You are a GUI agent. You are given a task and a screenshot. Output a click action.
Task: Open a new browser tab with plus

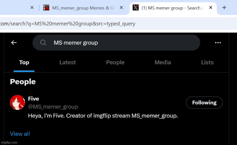coord(224,8)
